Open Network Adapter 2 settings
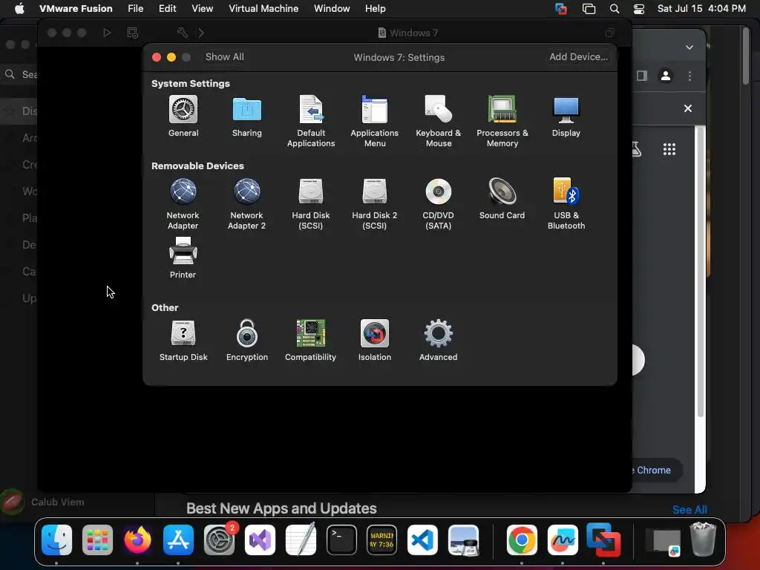This screenshot has height=570, width=760. pos(246,203)
